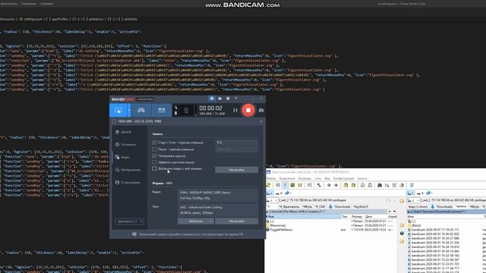This screenshot has height=273, width=486.
Task: Toggle Показывать курсор checkbox
Action: click(x=154, y=155)
